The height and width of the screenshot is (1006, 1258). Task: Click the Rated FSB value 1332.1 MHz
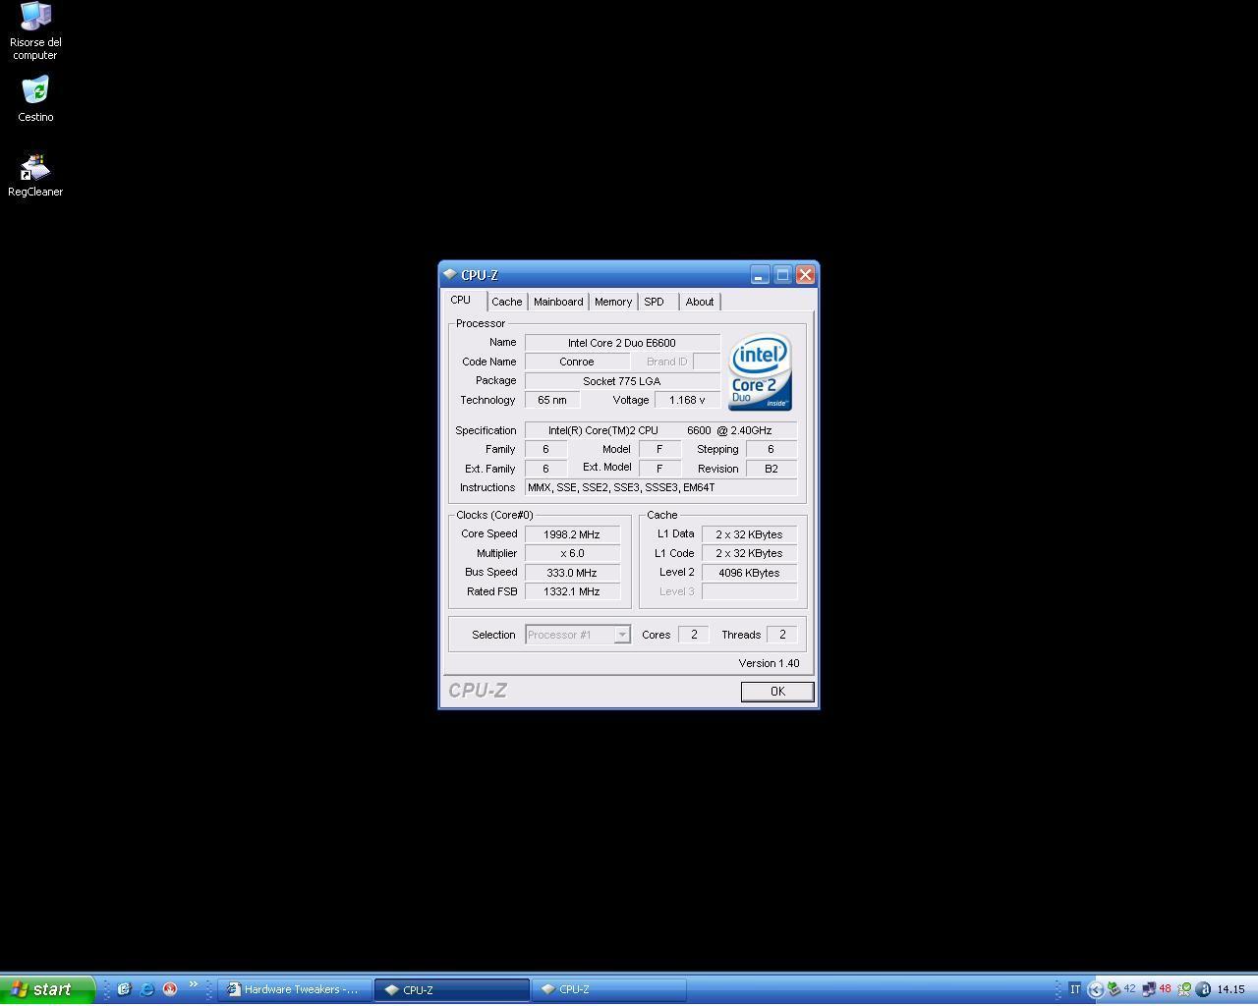[572, 591]
